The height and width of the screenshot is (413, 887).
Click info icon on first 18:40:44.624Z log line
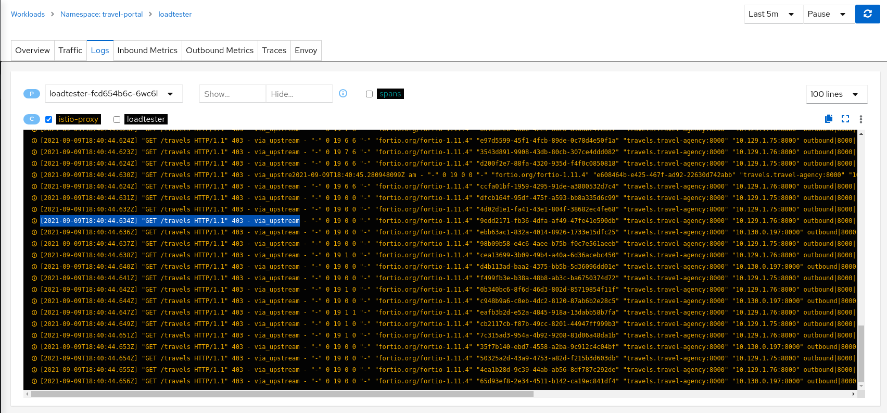[x=34, y=141]
